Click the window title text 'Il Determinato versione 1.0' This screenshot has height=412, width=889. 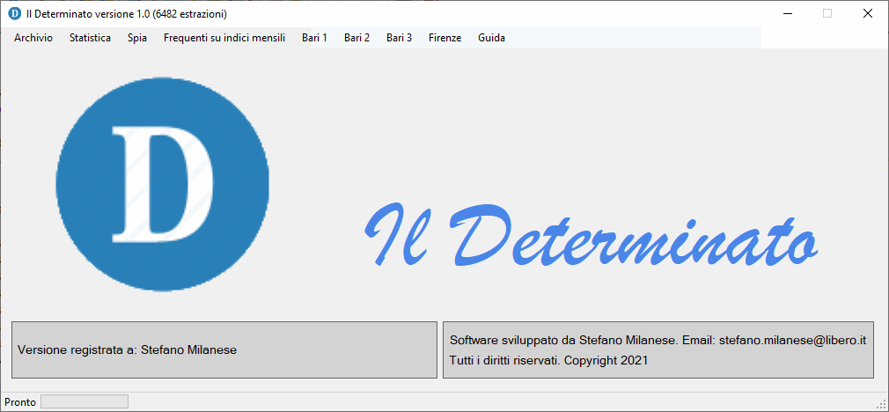pos(127,13)
